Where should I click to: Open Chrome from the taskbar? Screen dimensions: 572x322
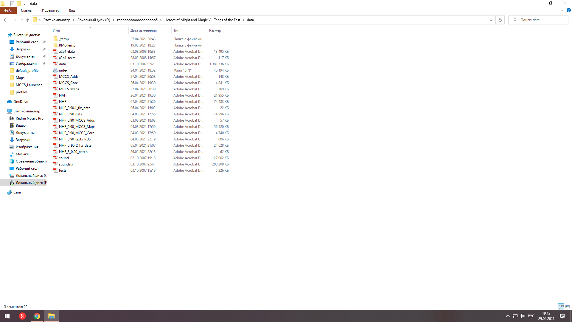click(x=37, y=316)
